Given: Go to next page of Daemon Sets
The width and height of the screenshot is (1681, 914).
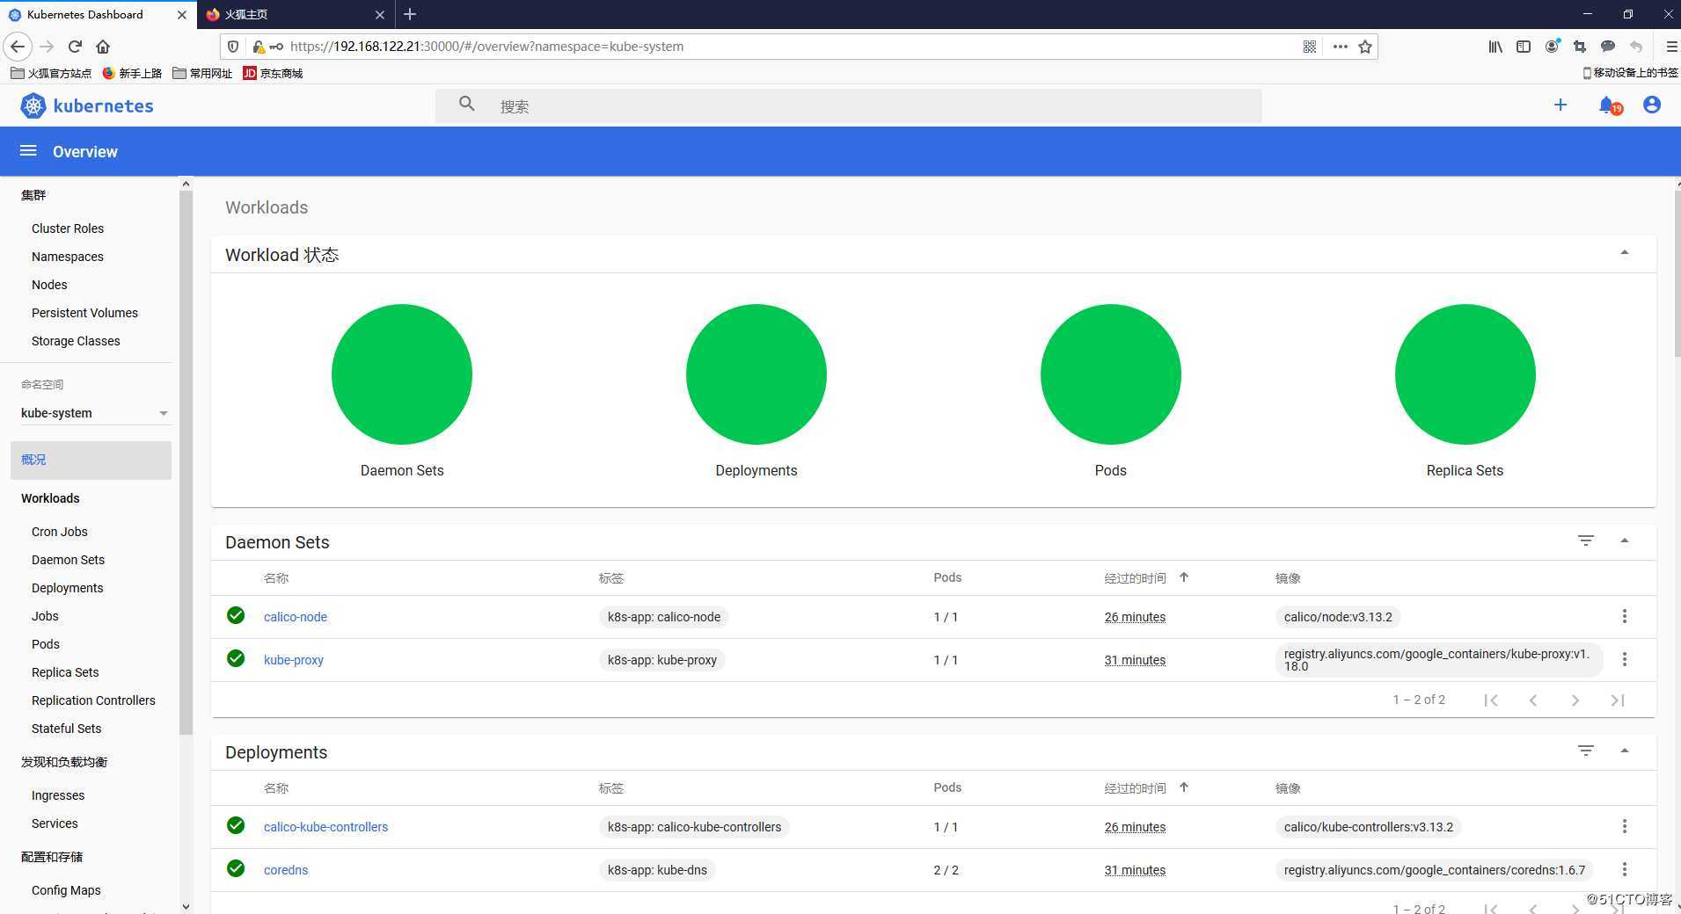Looking at the screenshot, I should (x=1575, y=700).
